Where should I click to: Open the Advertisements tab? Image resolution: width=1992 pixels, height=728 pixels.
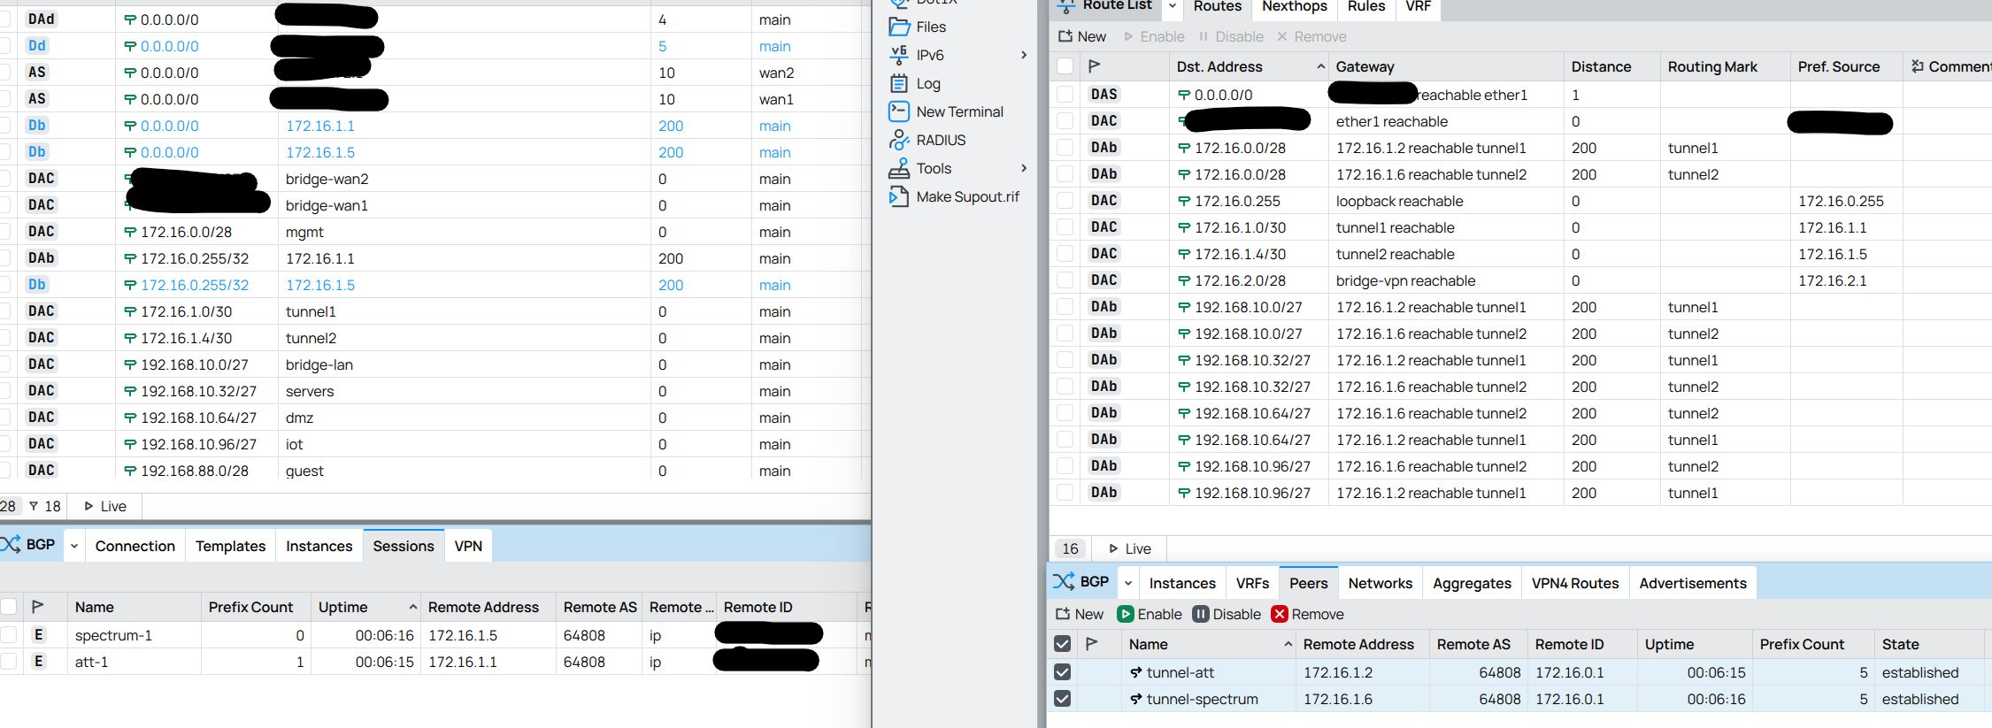pyautogui.click(x=1693, y=583)
